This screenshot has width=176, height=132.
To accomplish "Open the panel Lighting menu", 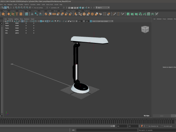I will 16,19.
